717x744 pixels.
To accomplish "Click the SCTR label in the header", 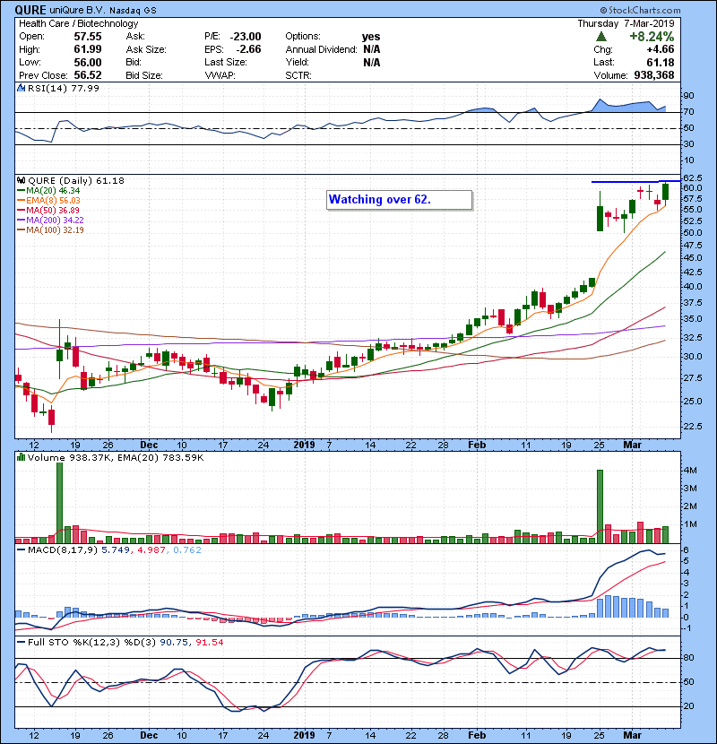I will pos(298,75).
